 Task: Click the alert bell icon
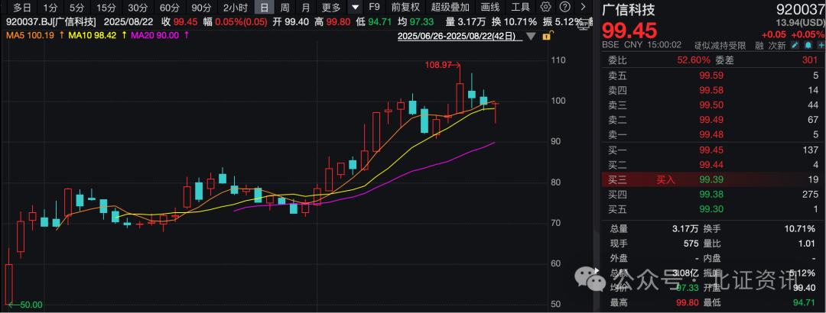coord(808,46)
